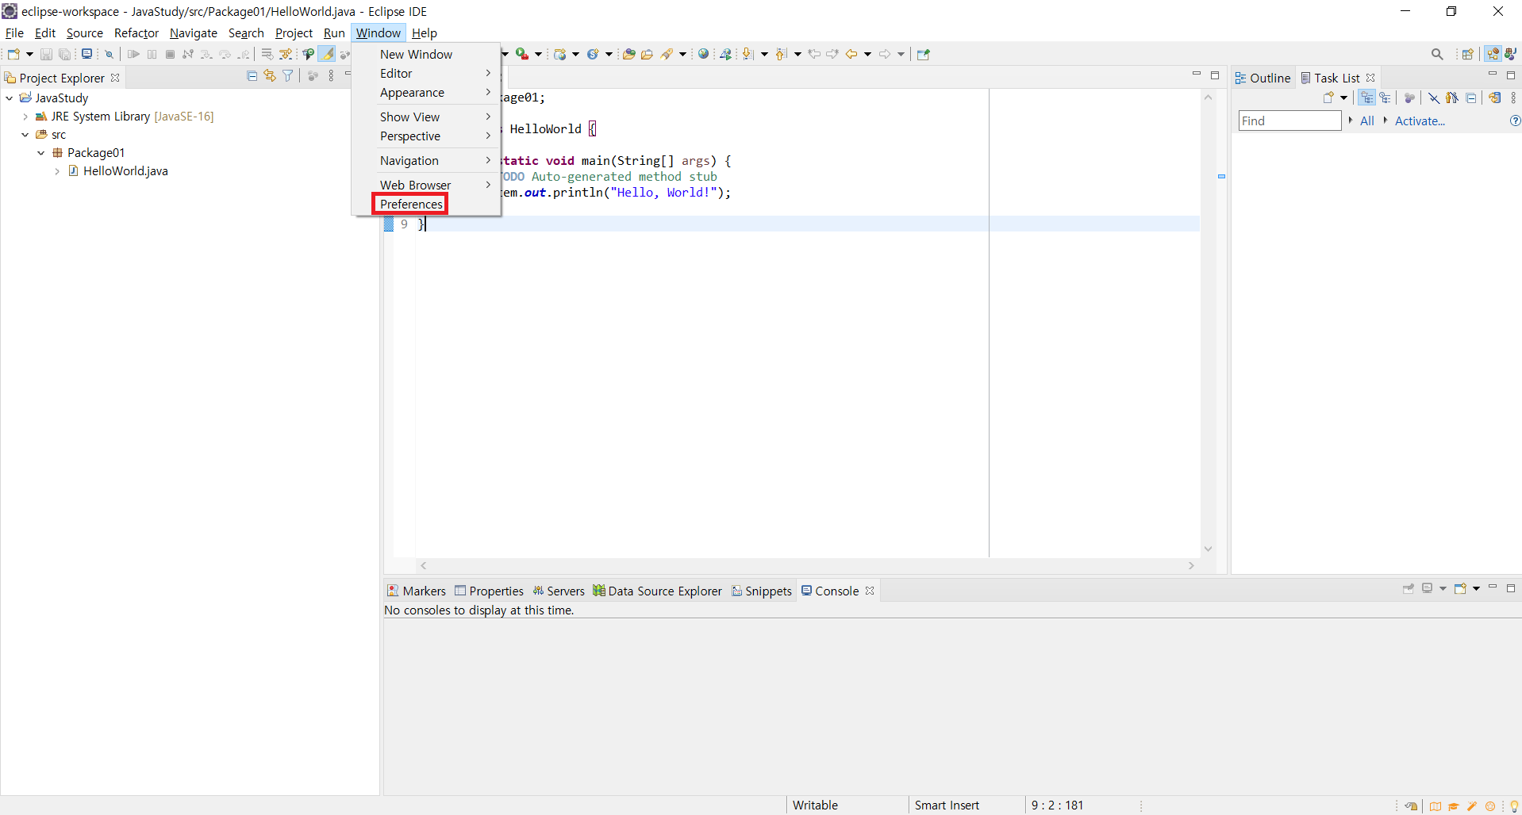Click the Step Into debug icon
Screen dimensions: 1522x815
(206, 54)
